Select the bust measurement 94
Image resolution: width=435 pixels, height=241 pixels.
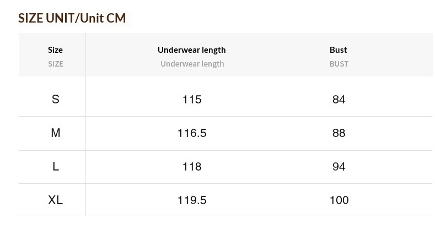339,167
